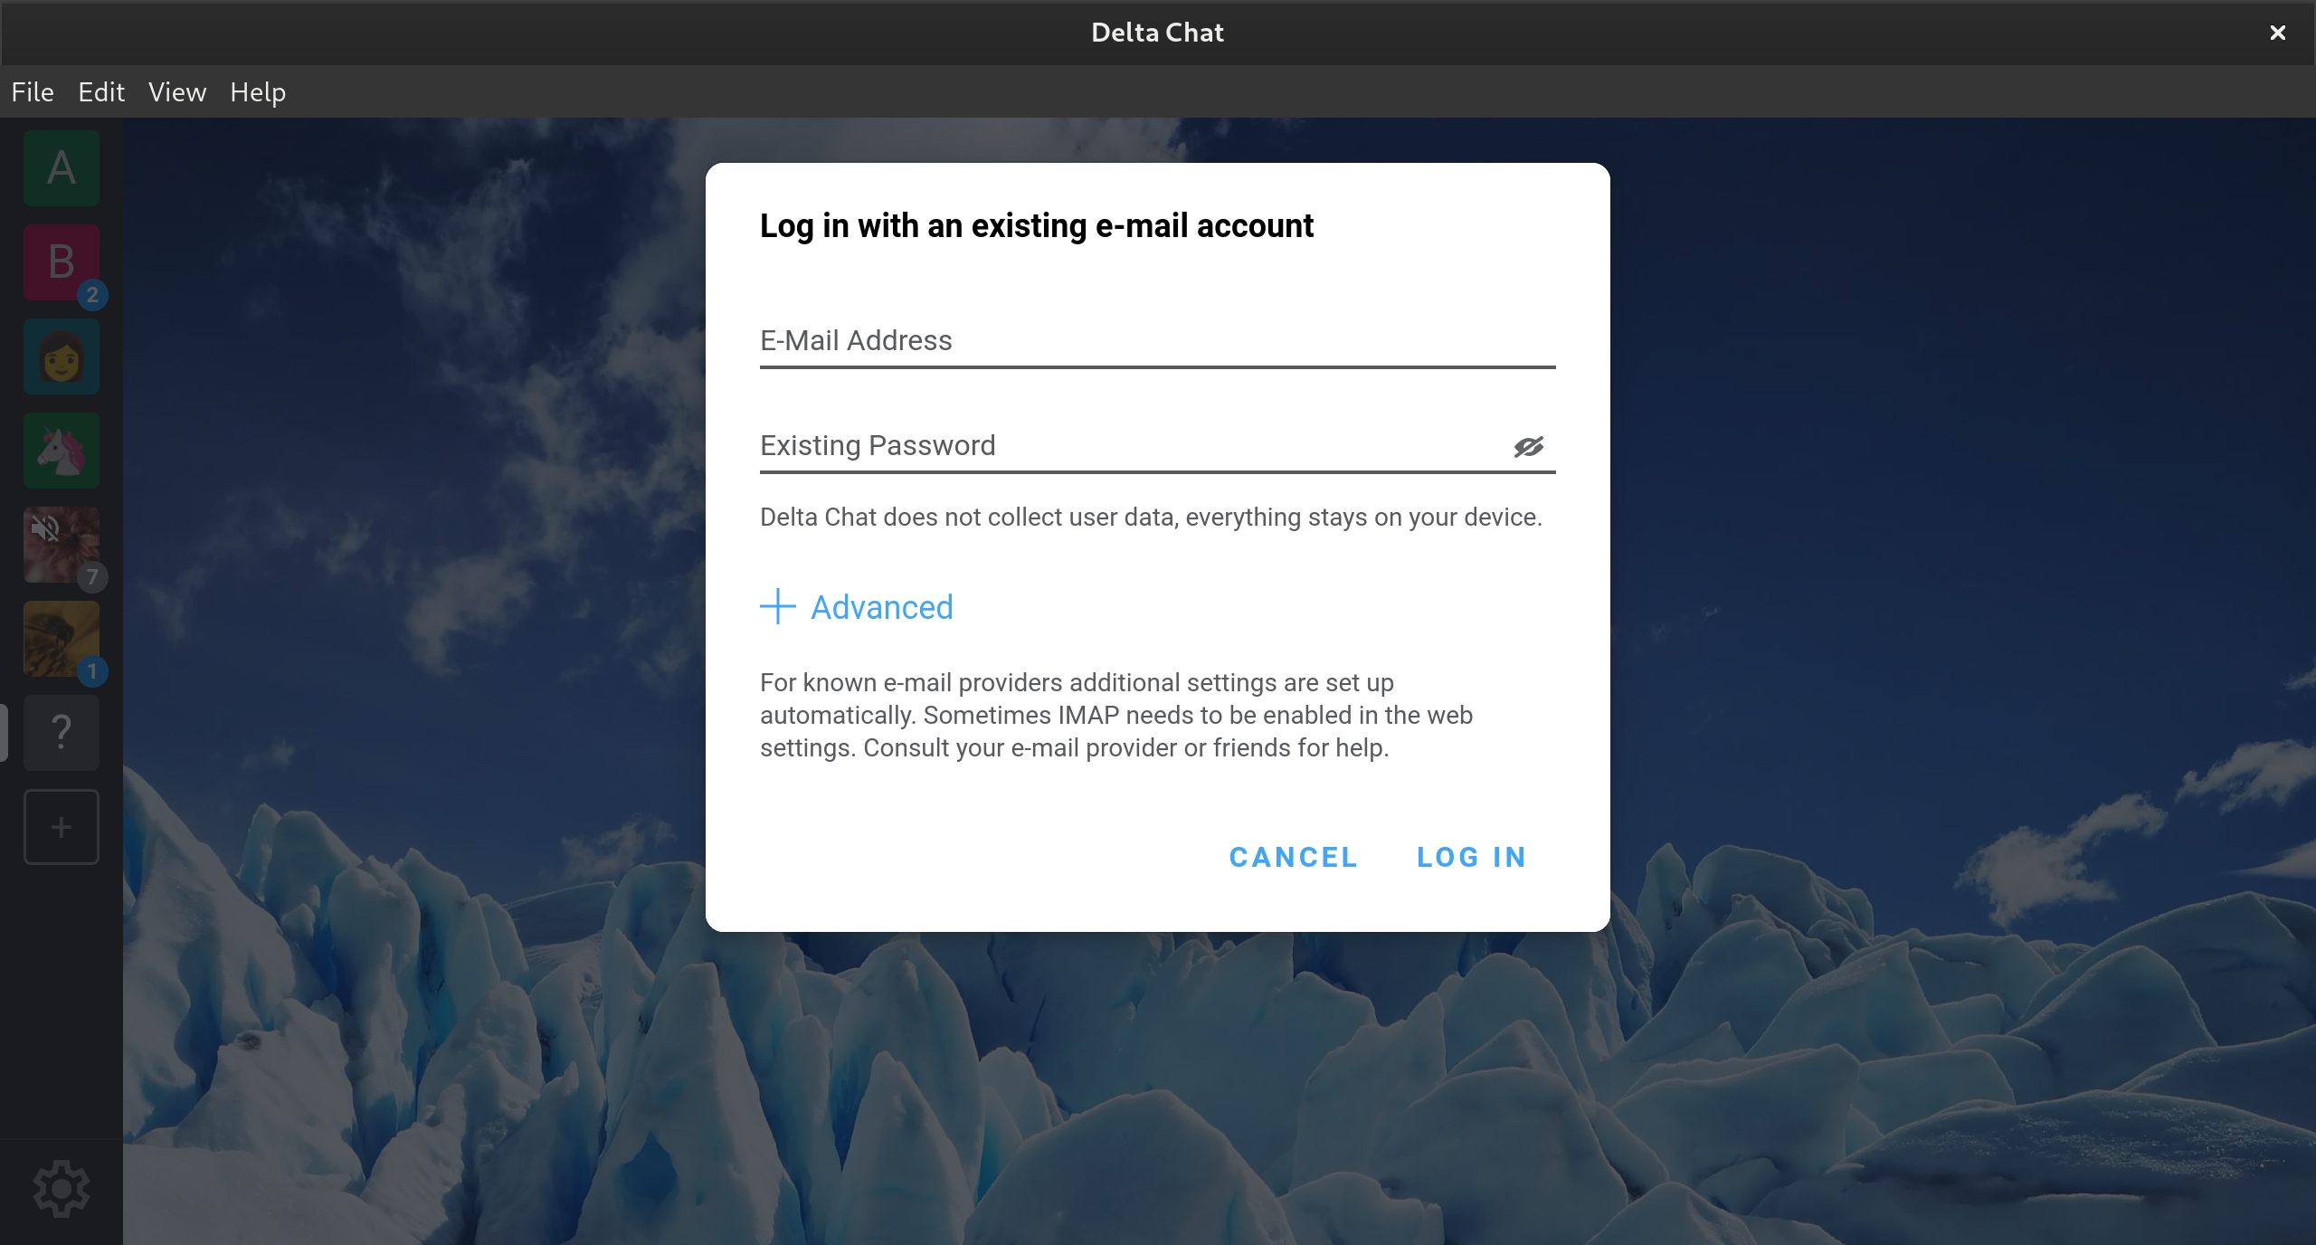Switch to the bee photo account
This screenshot has width=2316, height=1245.
point(62,639)
